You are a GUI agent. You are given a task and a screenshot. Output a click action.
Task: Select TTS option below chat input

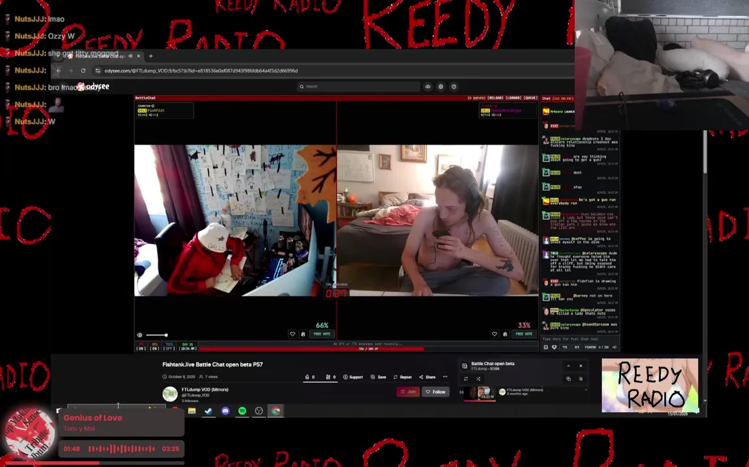point(565,347)
